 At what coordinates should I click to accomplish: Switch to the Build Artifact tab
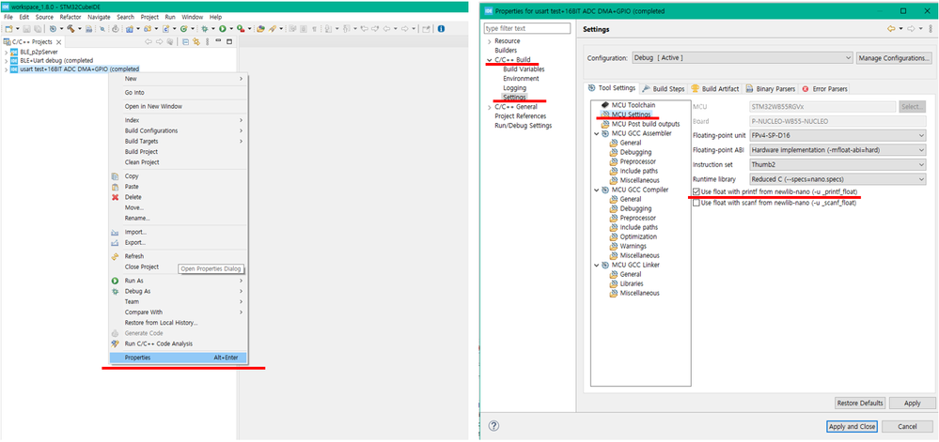click(715, 88)
